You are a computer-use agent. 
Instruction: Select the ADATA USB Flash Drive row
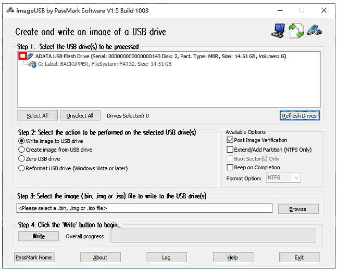pos(160,57)
